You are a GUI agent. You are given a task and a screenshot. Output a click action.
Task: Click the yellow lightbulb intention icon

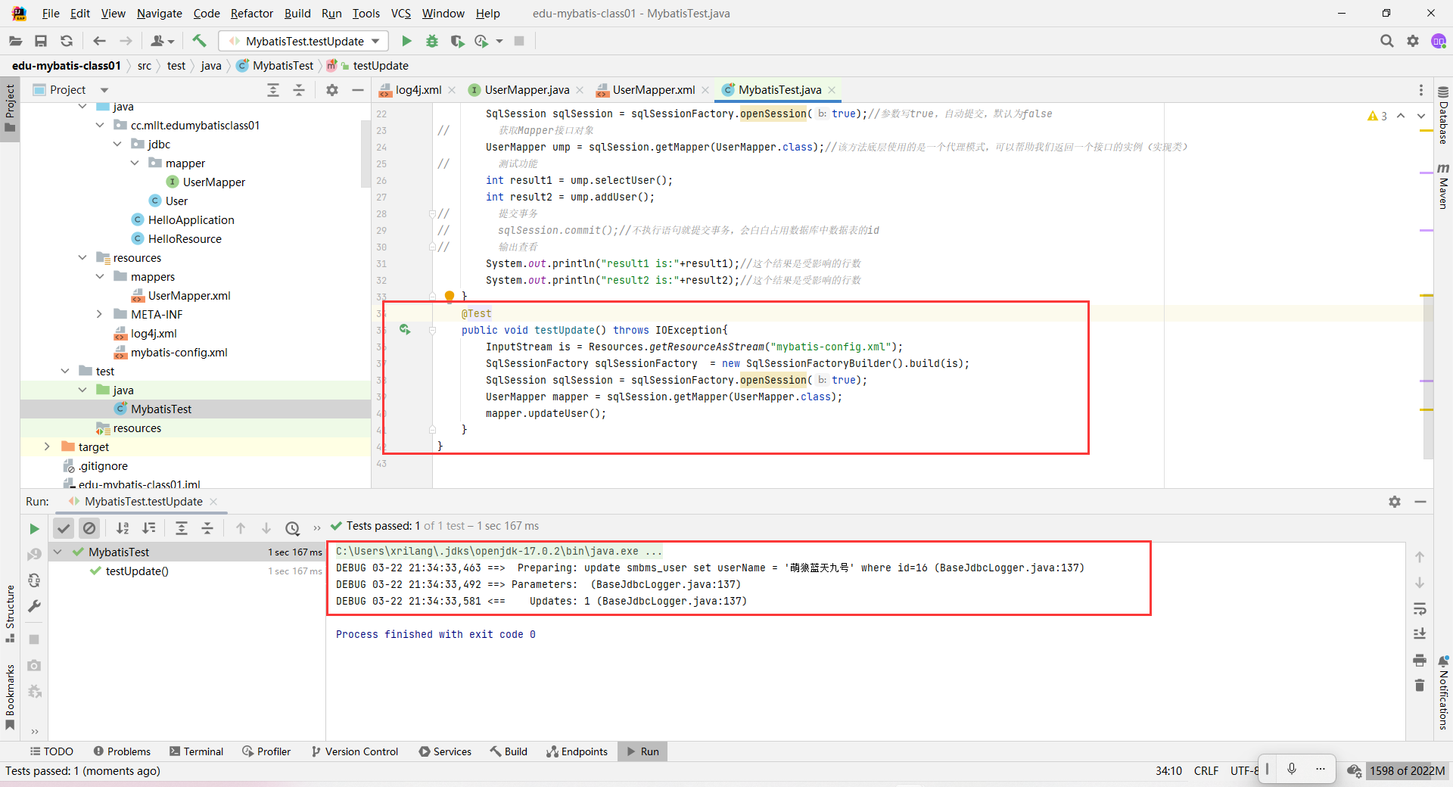click(450, 297)
